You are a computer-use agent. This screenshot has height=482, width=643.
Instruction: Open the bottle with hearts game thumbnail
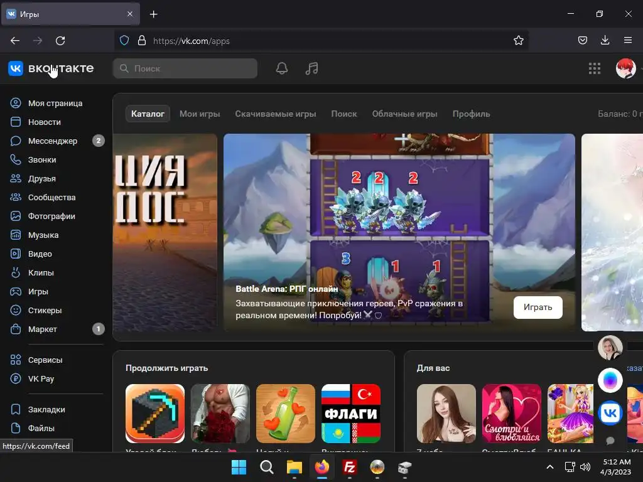286,414
